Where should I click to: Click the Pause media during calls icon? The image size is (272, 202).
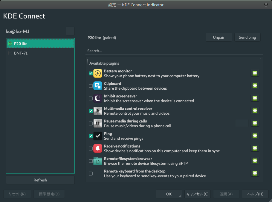pos(98,123)
